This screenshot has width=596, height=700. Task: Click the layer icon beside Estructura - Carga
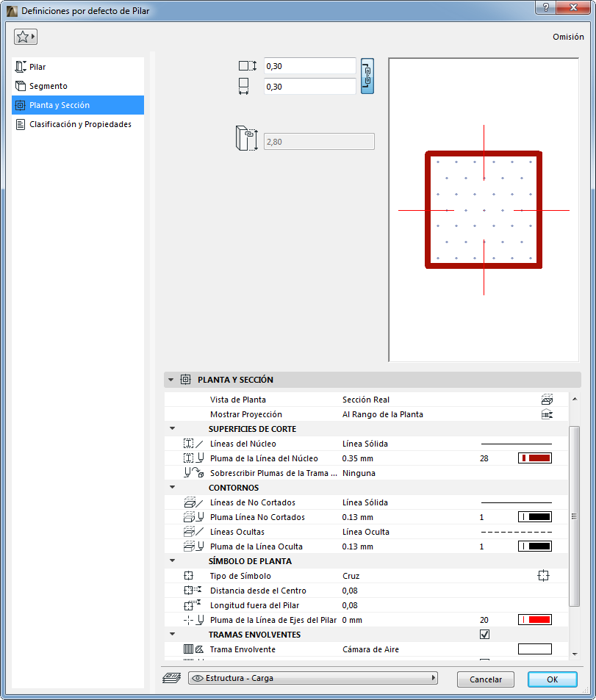(x=171, y=678)
